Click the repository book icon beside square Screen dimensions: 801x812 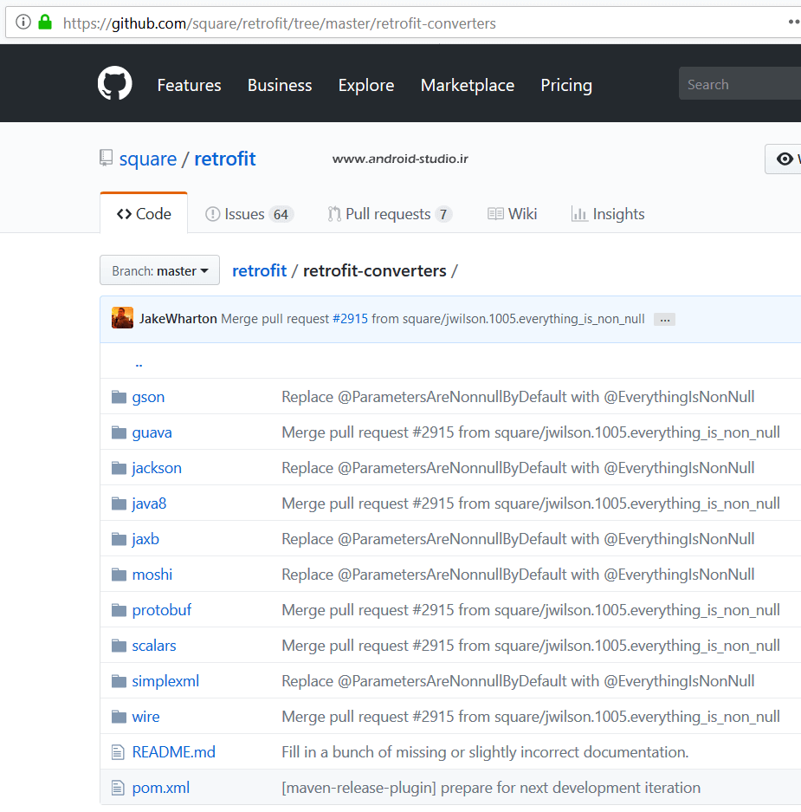click(x=106, y=158)
